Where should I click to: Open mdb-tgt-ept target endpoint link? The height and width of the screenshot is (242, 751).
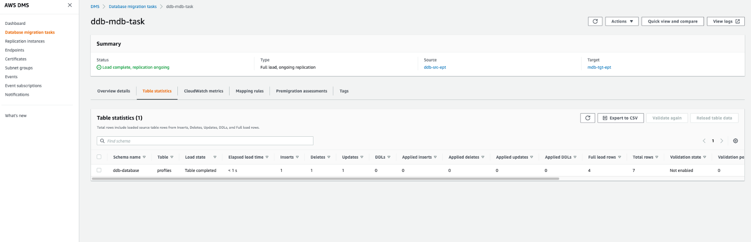[x=599, y=67]
